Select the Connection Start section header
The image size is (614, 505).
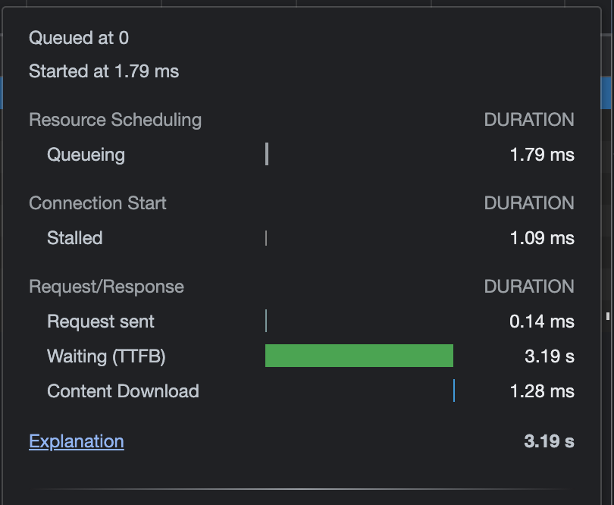coord(97,203)
